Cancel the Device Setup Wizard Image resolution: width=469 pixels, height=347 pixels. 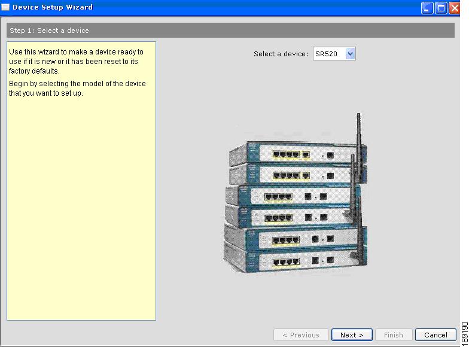tap(435, 335)
